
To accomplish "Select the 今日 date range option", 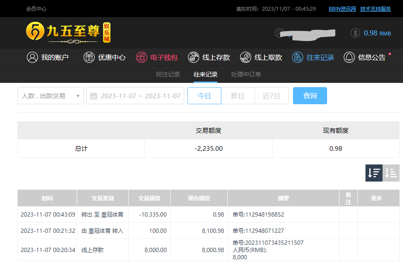I will 204,96.
